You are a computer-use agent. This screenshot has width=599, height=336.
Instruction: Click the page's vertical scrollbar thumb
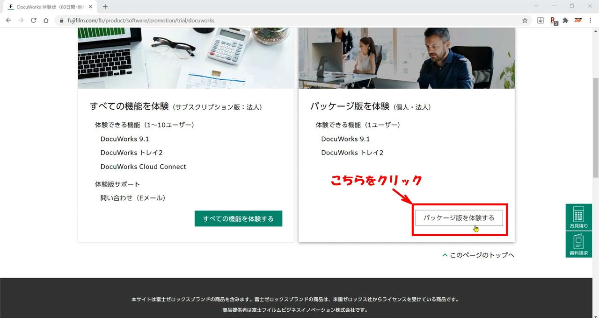pos(595,127)
